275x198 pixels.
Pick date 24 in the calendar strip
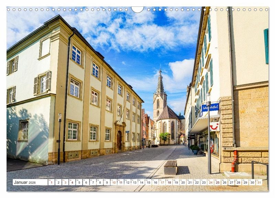[x=211, y=182]
